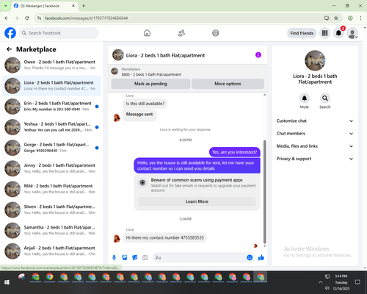
Task: Expand Chat members section
Action: [x=315, y=134]
